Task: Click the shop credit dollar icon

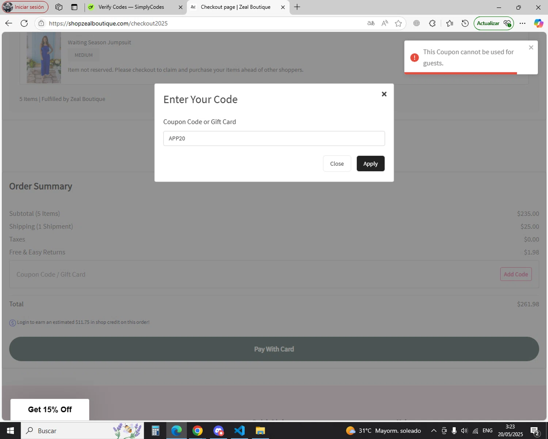Action: coord(12,323)
